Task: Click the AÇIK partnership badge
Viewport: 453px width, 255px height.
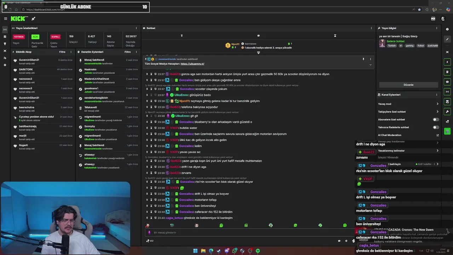Action: pos(35,36)
